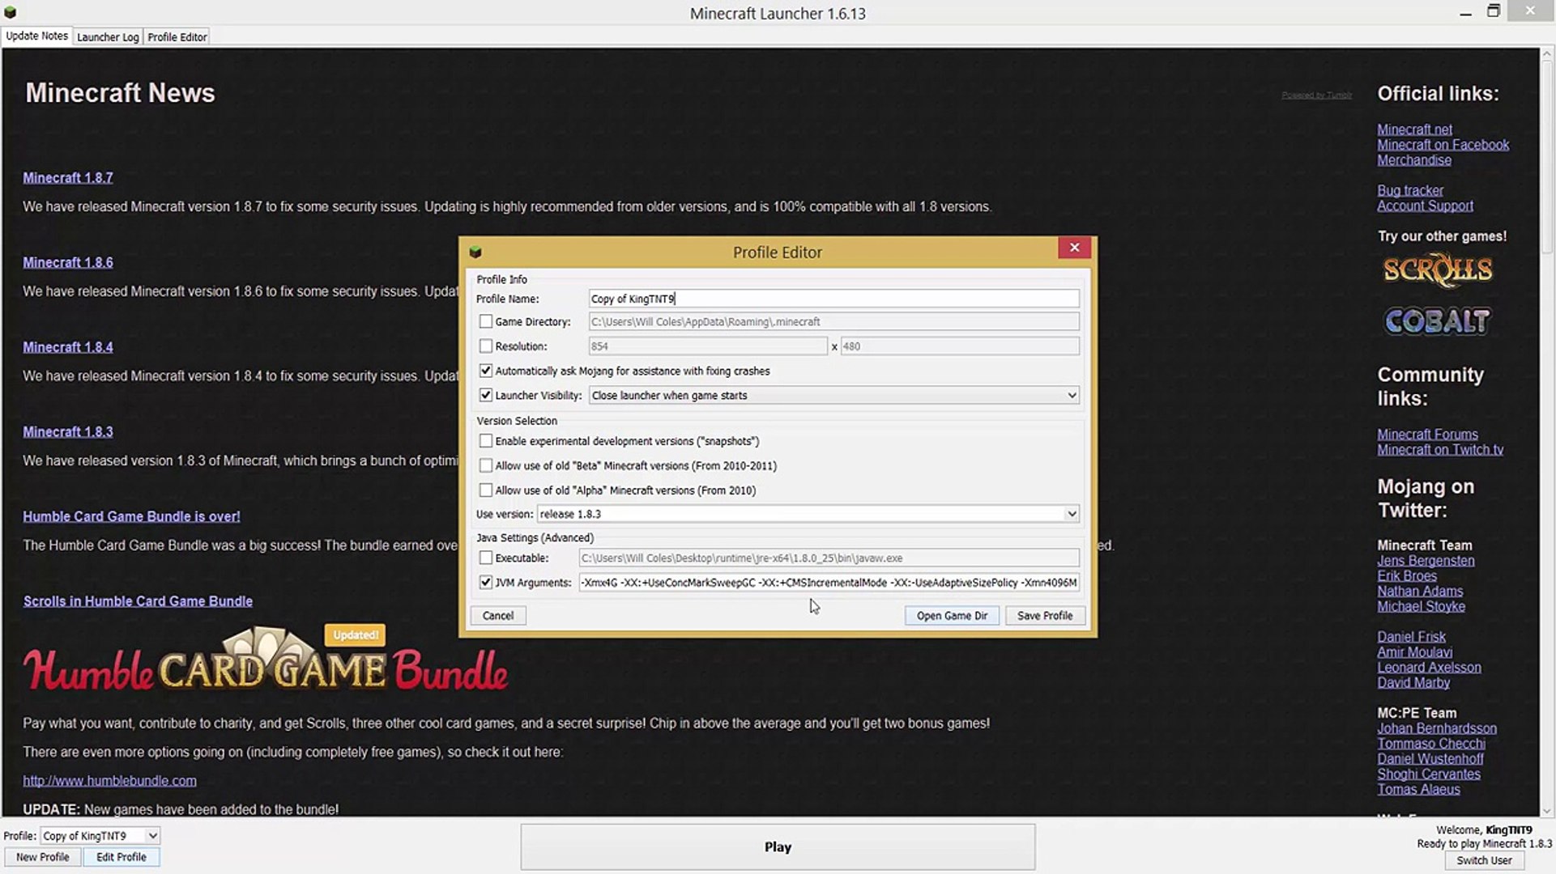
Task: Enable experimental snapshots checkbox
Action: (486, 441)
